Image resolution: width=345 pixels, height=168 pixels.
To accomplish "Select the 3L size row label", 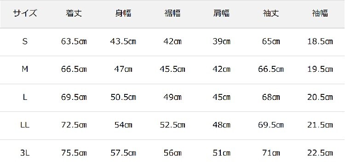I will click(x=25, y=153).
